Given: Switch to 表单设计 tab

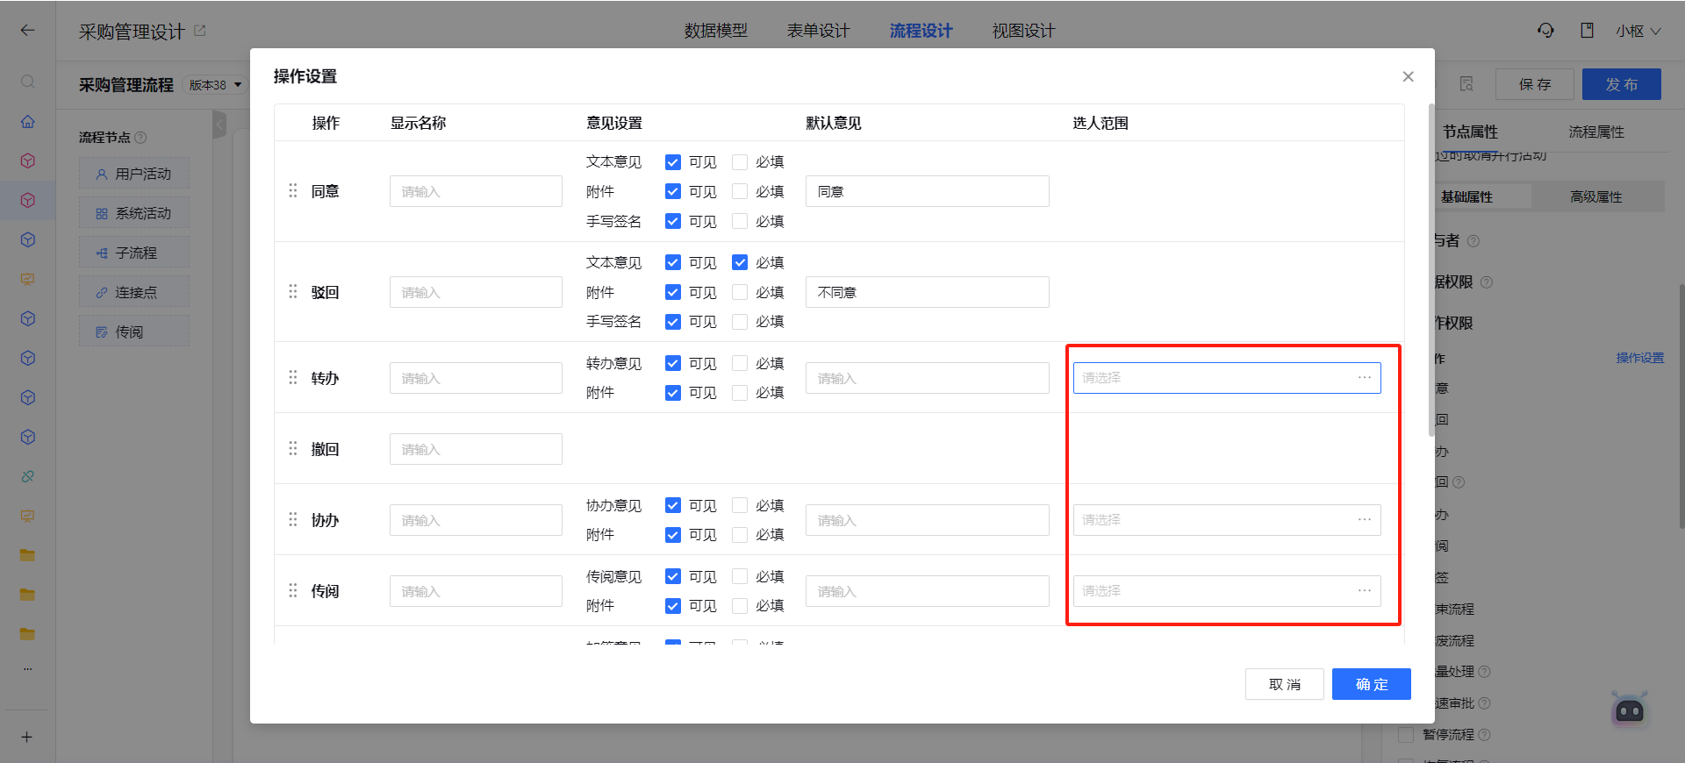Looking at the screenshot, I should [x=819, y=31].
